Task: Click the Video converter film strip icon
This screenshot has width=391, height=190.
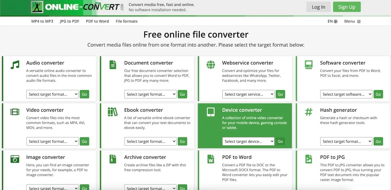Action: click(14, 111)
